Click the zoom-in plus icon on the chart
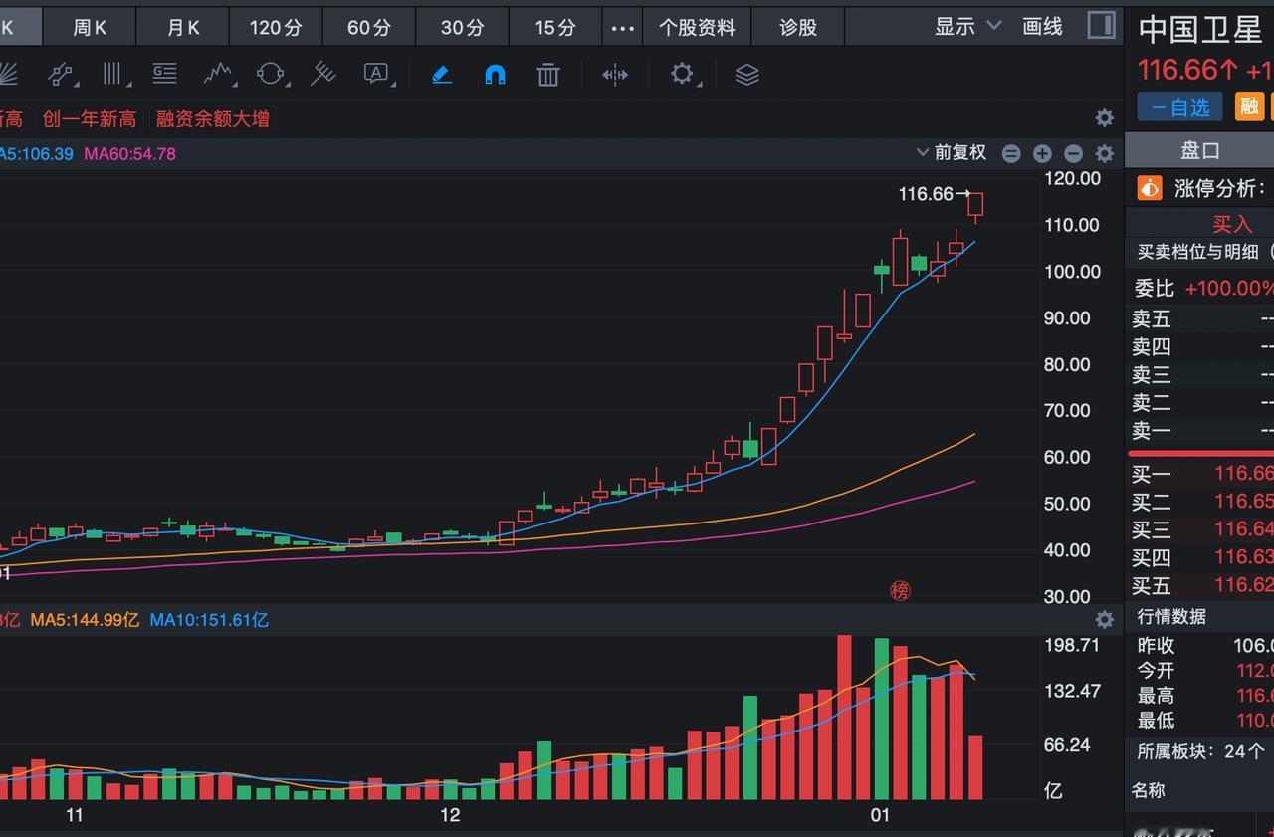This screenshot has width=1274, height=837. [1041, 153]
